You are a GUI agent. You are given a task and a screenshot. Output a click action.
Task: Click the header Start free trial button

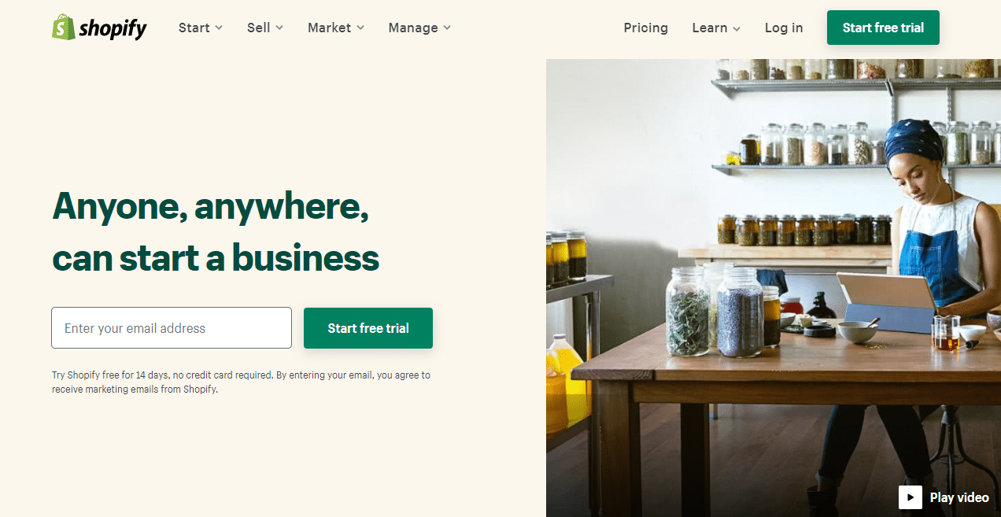[x=883, y=28]
